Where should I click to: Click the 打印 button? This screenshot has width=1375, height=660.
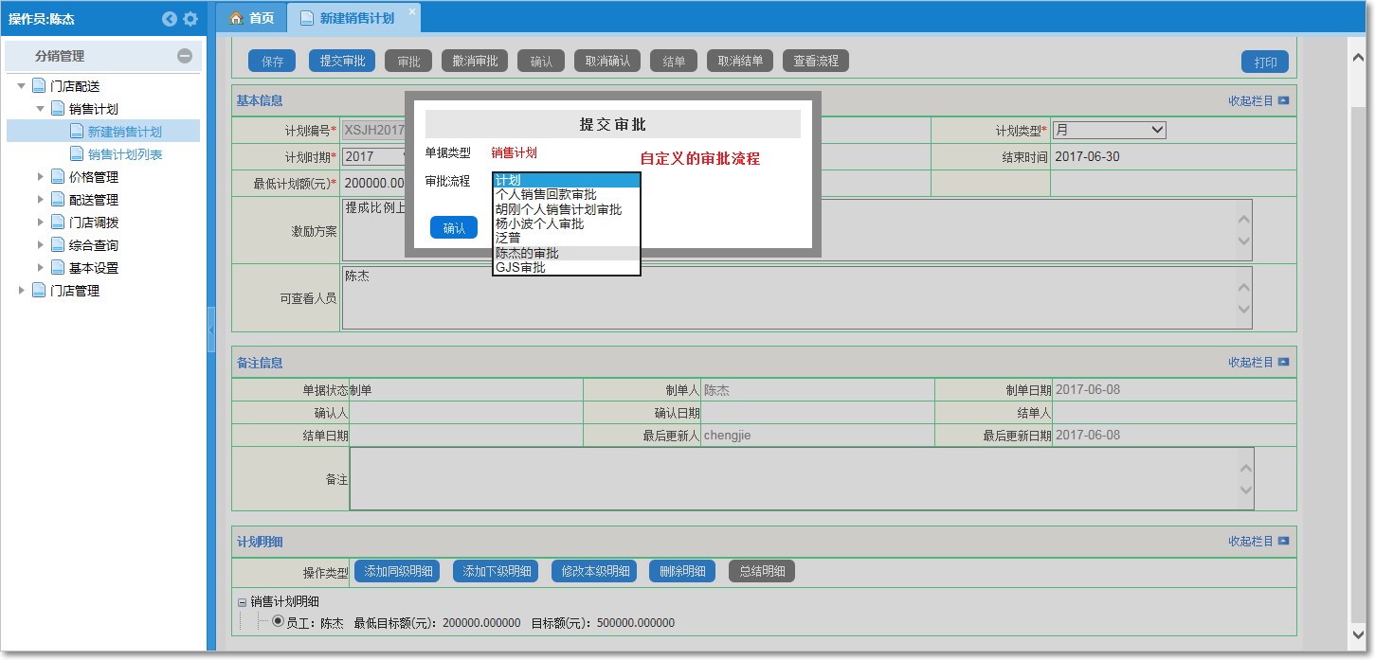click(1265, 61)
